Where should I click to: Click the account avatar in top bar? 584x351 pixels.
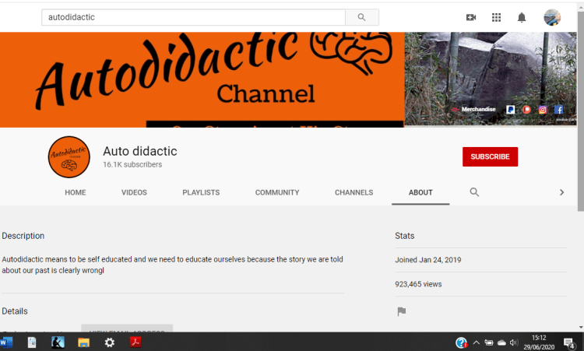(x=552, y=17)
